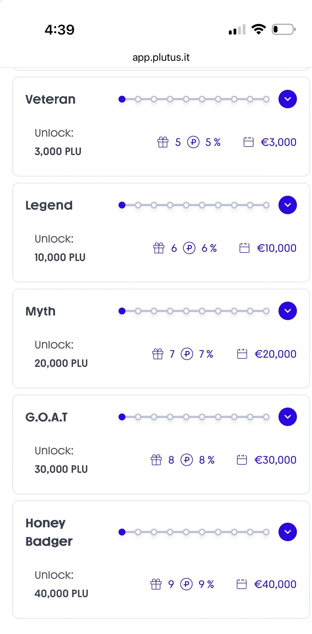Click the calendar icon beside €3,000
The height and width of the screenshot is (634, 312).
coord(248,142)
